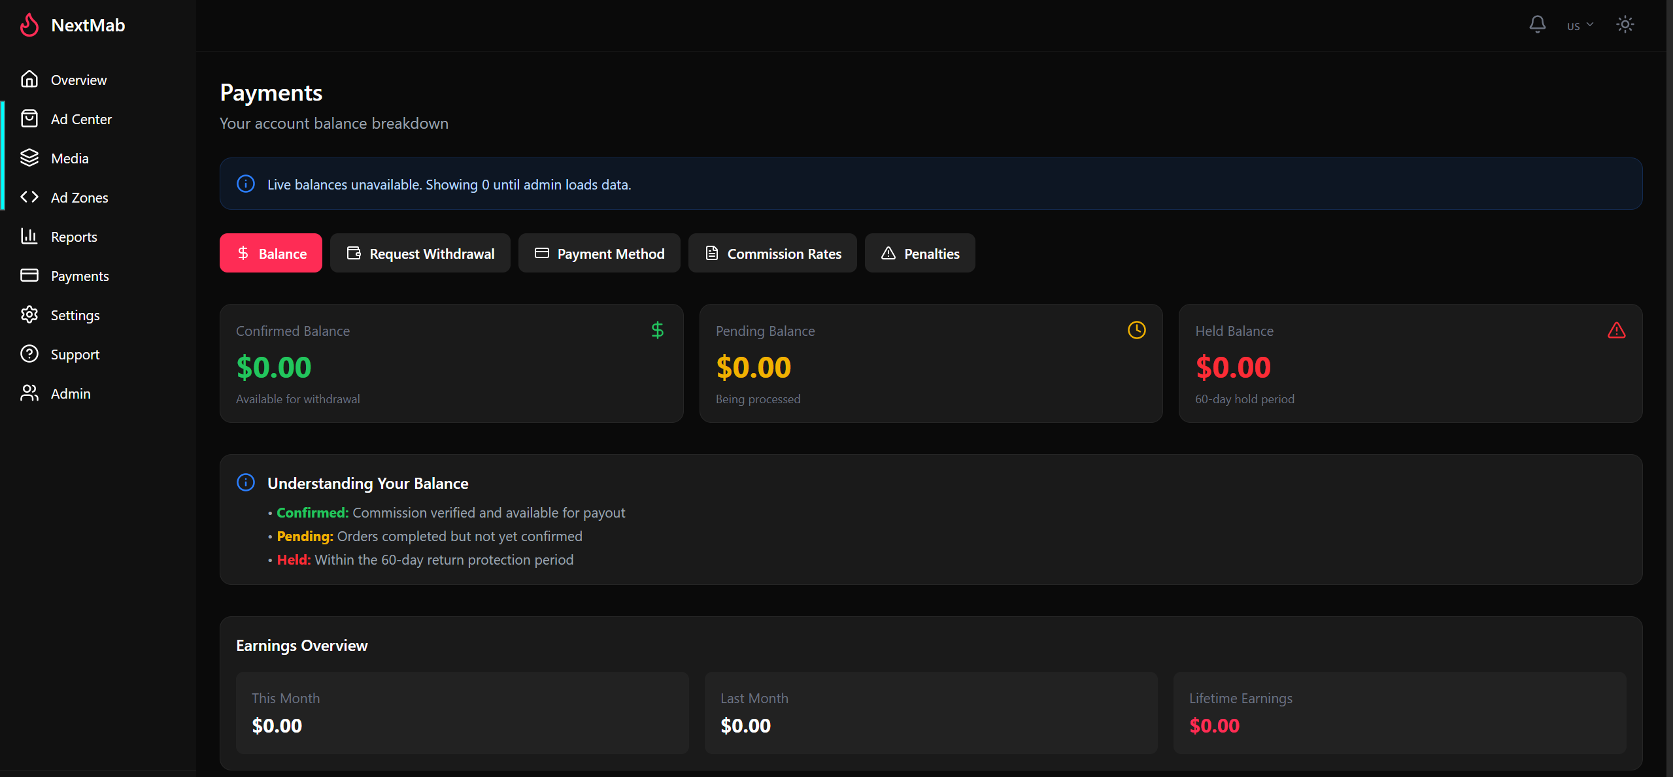Open the Commission Rates tab

pyautogui.click(x=772, y=253)
